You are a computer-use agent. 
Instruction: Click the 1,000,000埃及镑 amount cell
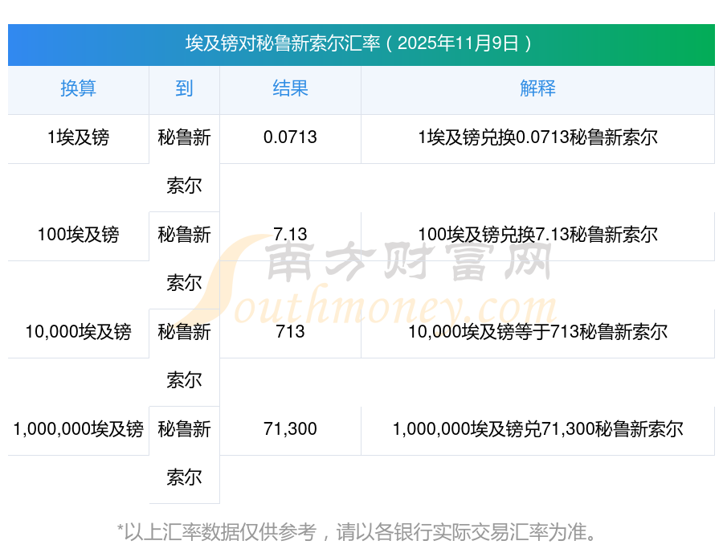click(78, 429)
